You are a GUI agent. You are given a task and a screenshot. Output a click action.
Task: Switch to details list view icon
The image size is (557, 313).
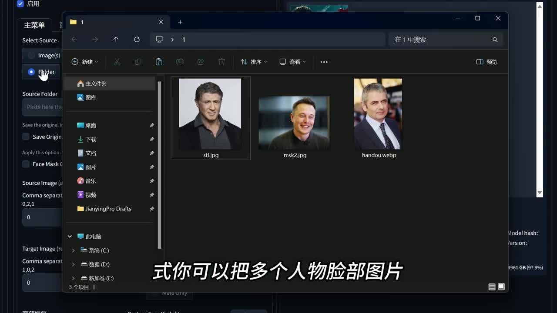[x=492, y=287]
